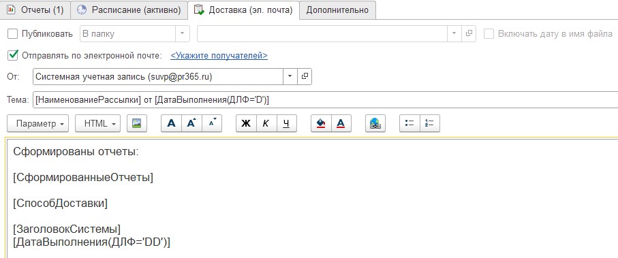Open the Параметр dropdown menu
Screen dimensions: 618x258
[38, 123]
